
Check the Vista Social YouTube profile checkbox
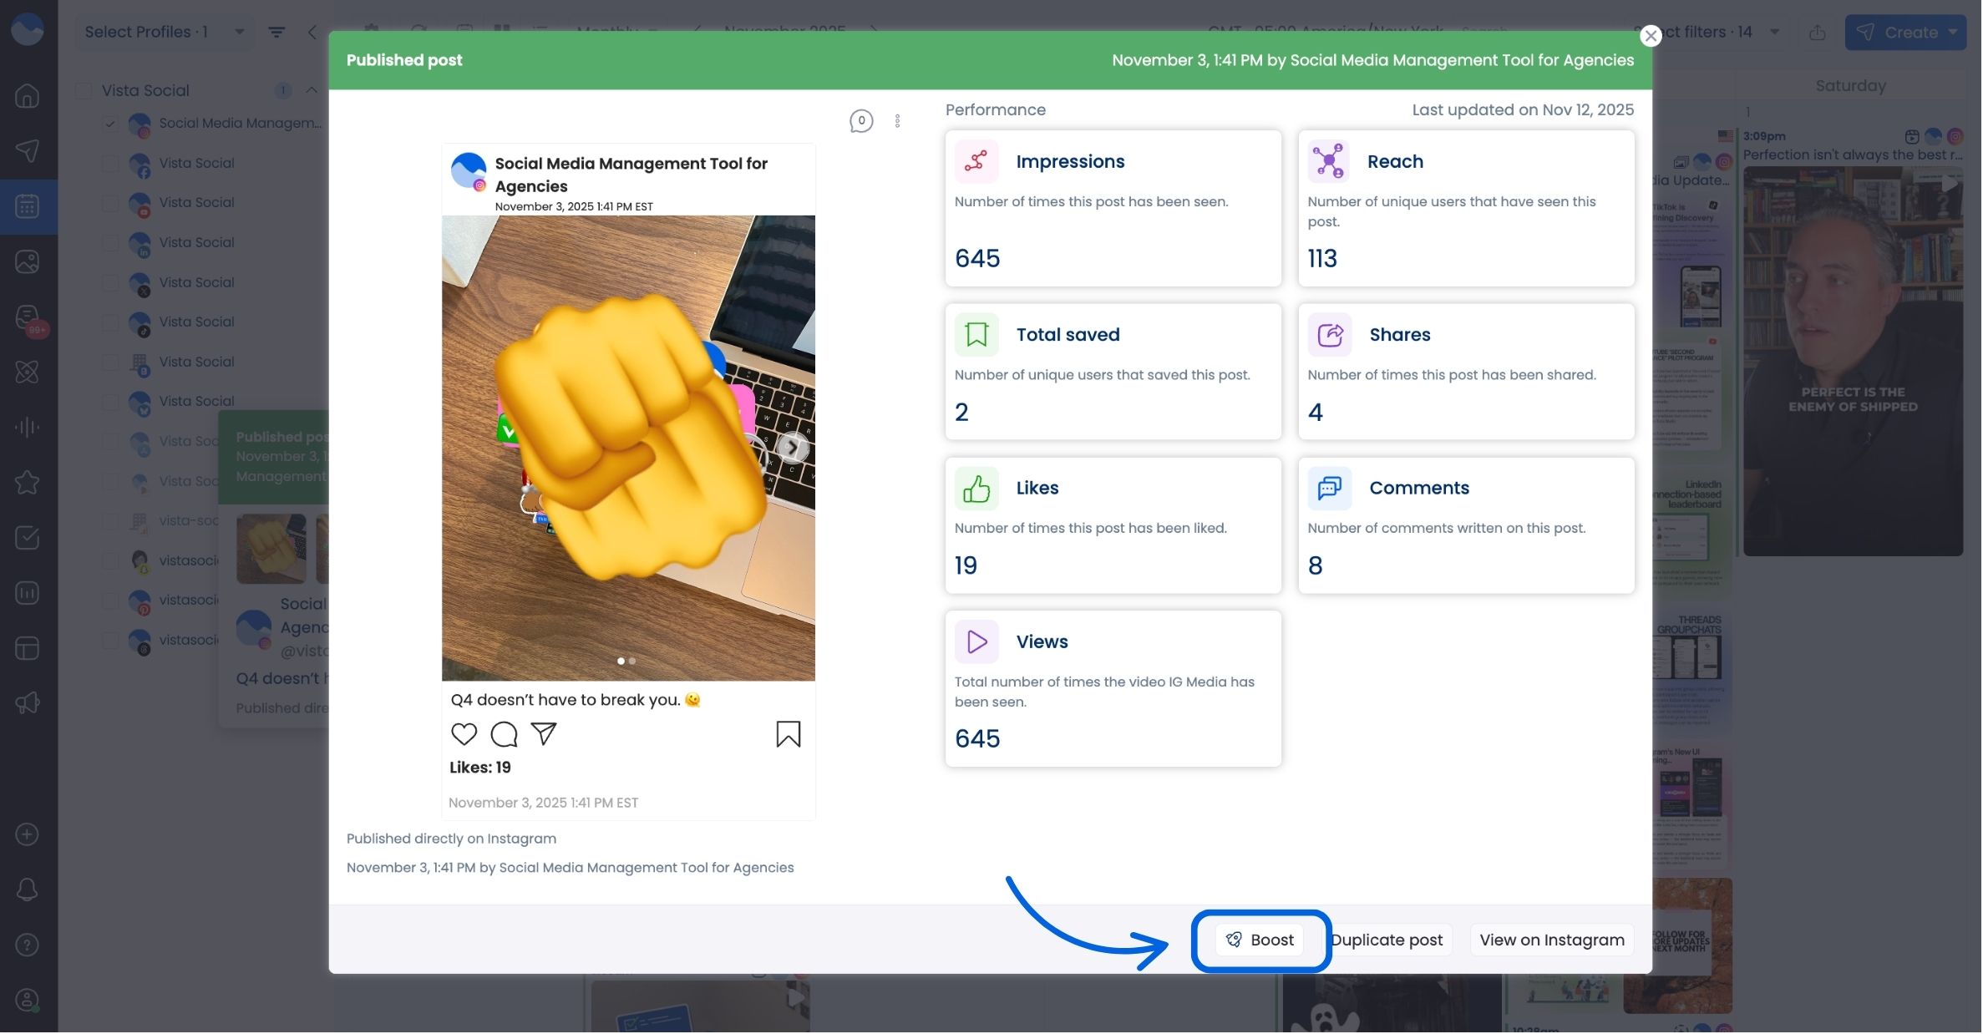click(110, 203)
